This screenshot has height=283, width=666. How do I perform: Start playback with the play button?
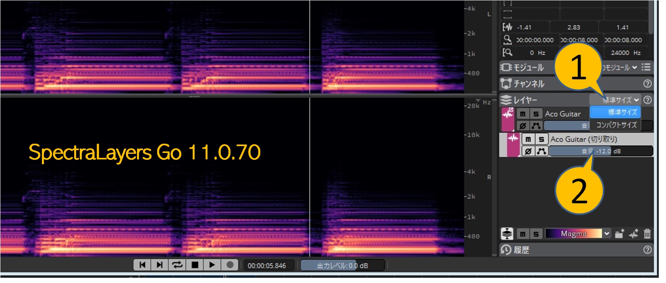(212, 265)
